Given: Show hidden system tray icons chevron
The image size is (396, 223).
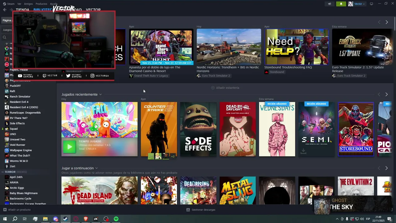Looking at the screenshot, I should pyautogui.click(x=337, y=219).
